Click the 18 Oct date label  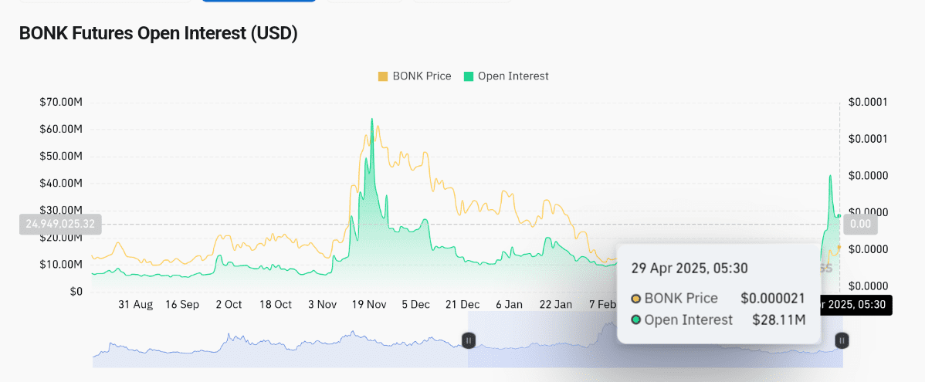tap(276, 305)
